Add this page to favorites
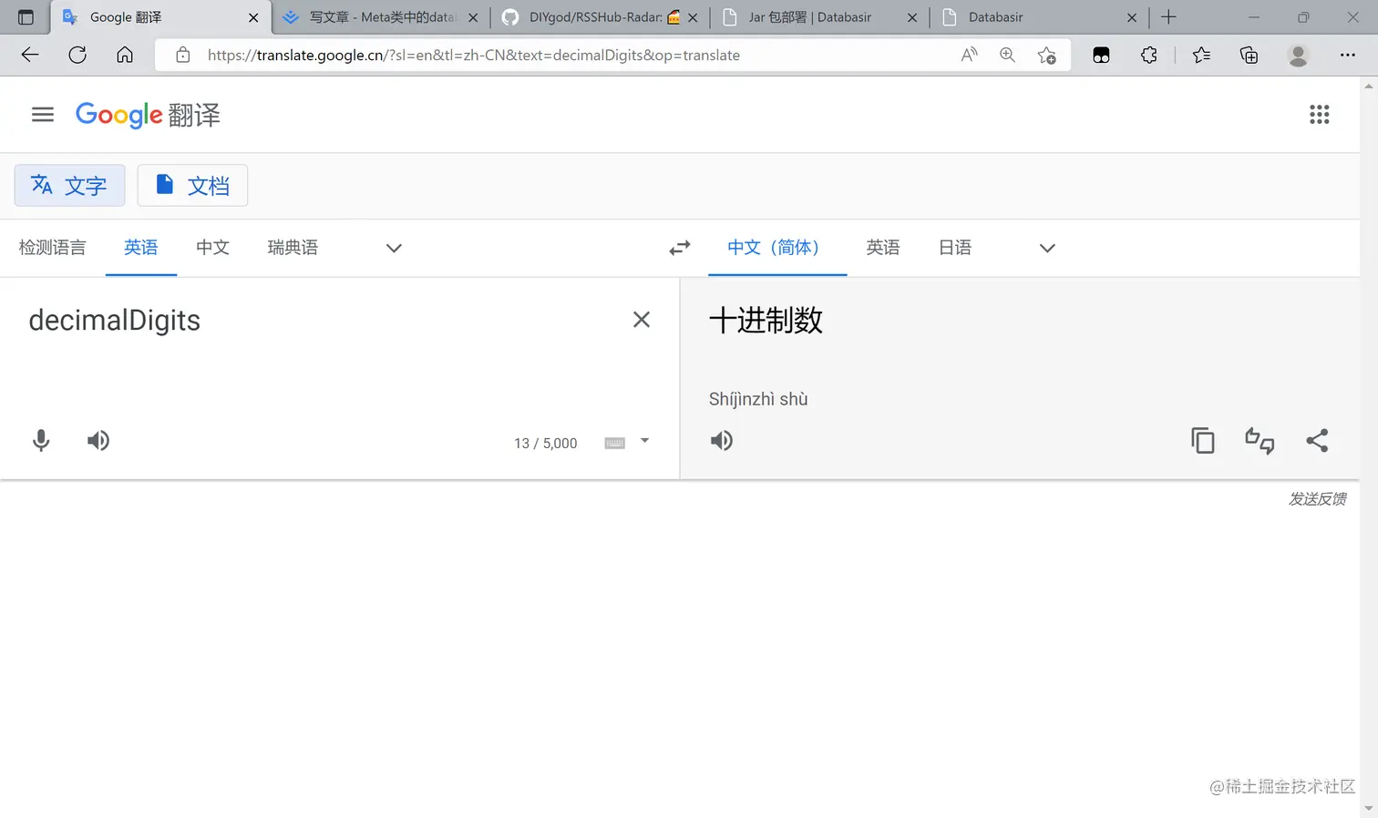 (1047, 55)
